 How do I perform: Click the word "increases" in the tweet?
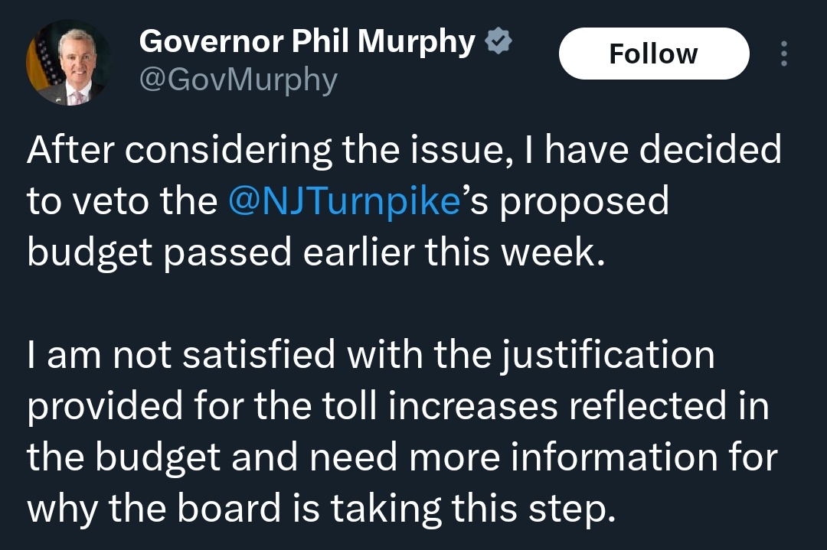472,407
